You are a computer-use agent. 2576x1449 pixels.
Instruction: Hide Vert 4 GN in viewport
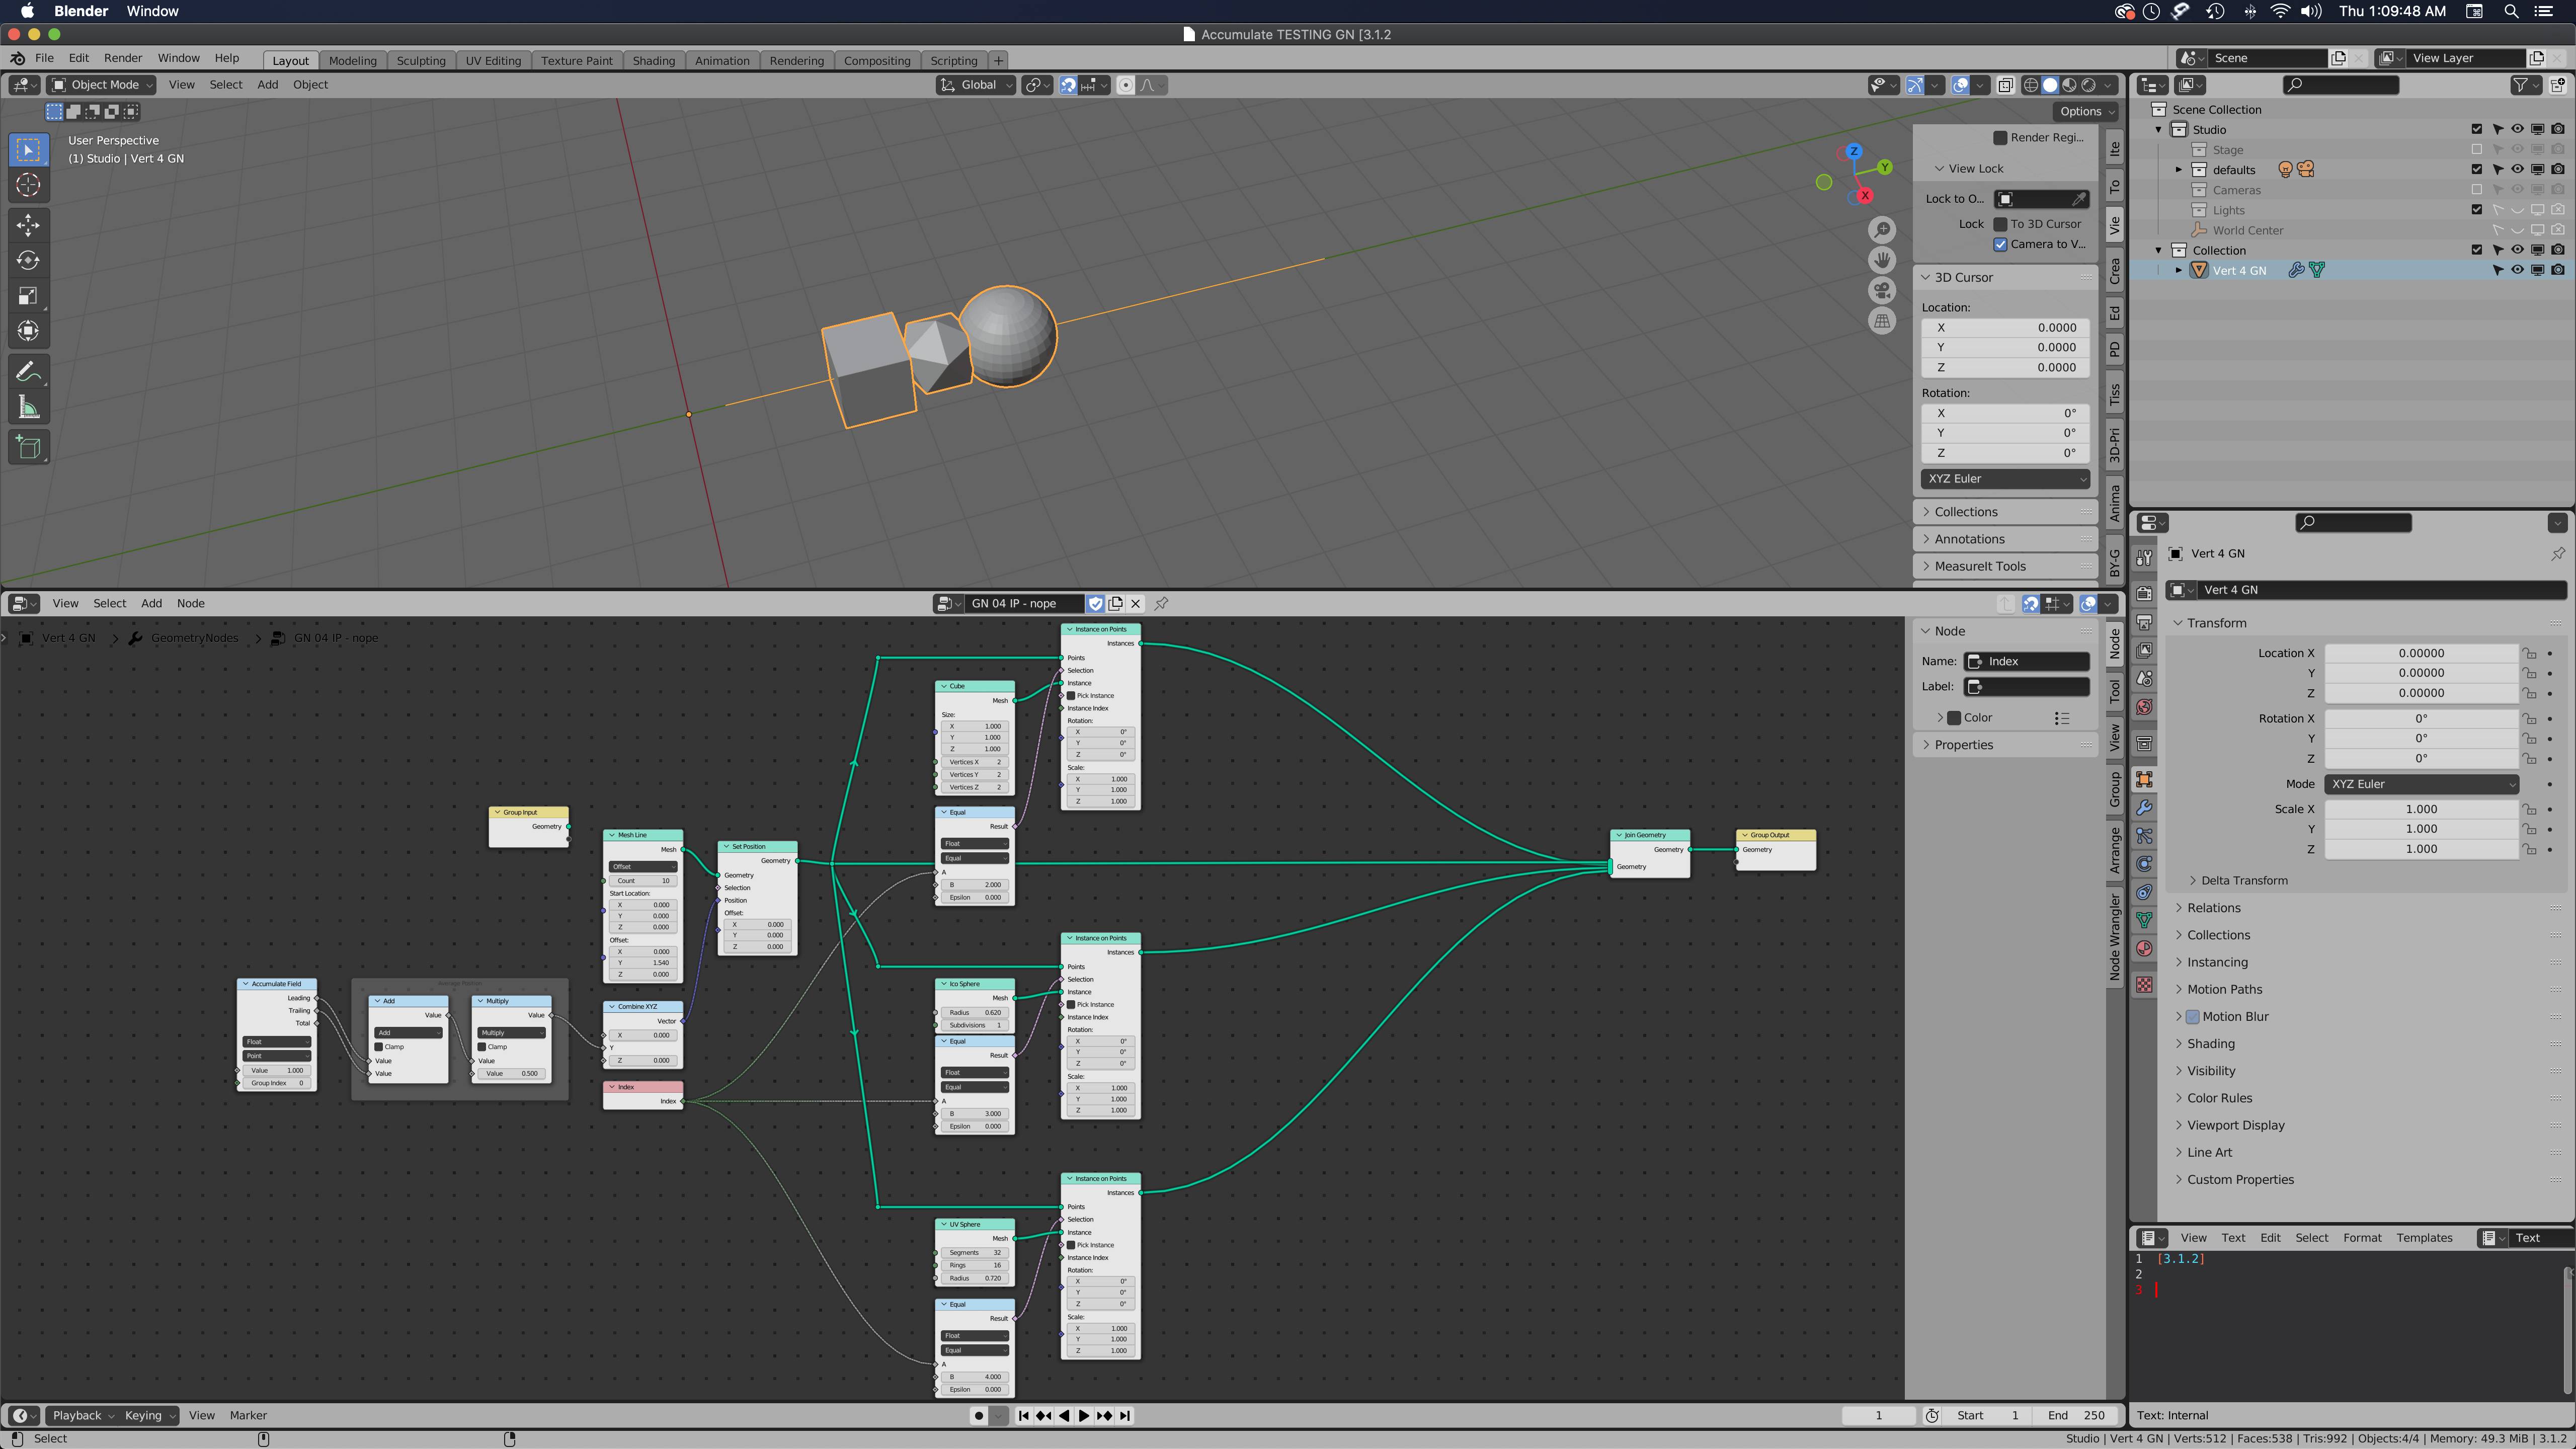point(2517,270)
